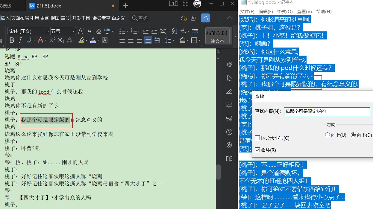
Task: Select the 向上 direction radio button
Action: 327,135
